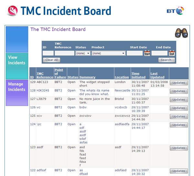The height and width of the screenshot is (176, 194).
Task: Click summary 'No more juice in the tank.'
Action: (94, 101)
